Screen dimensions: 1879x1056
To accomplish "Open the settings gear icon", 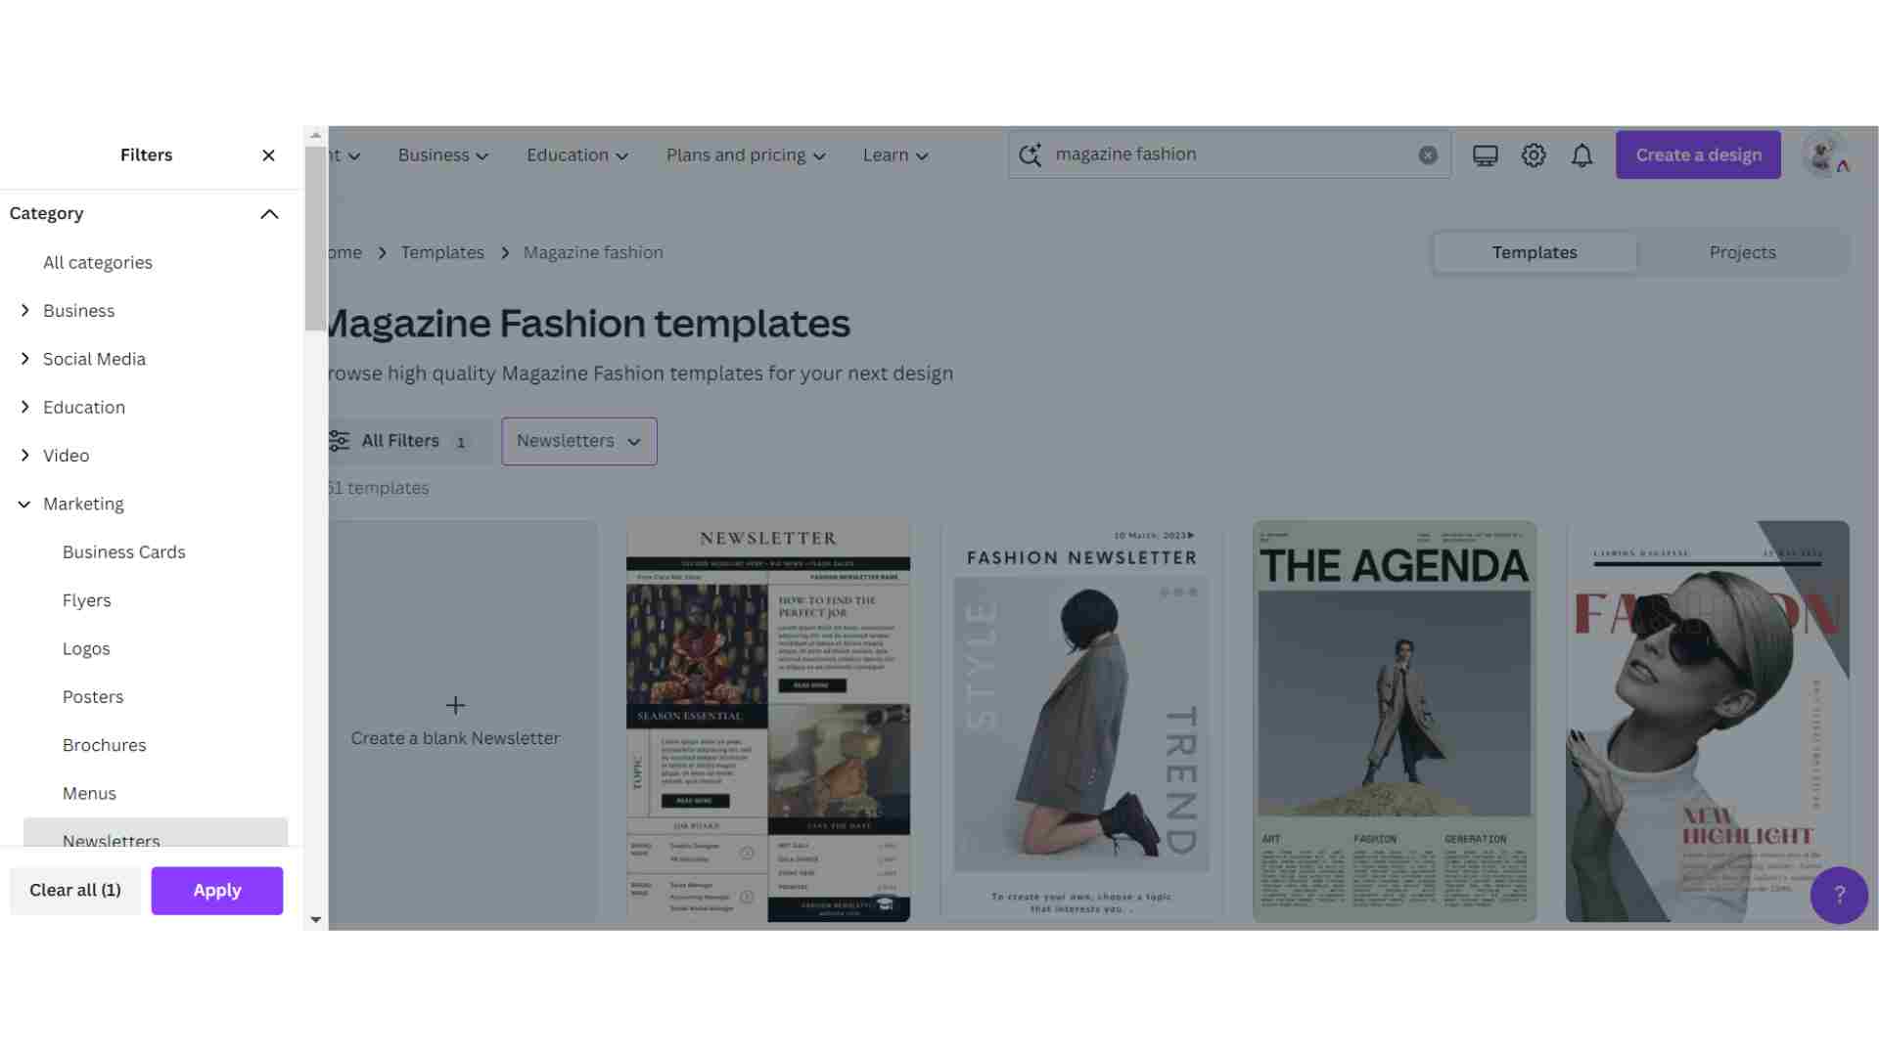I will click(x=1533, y=155).
